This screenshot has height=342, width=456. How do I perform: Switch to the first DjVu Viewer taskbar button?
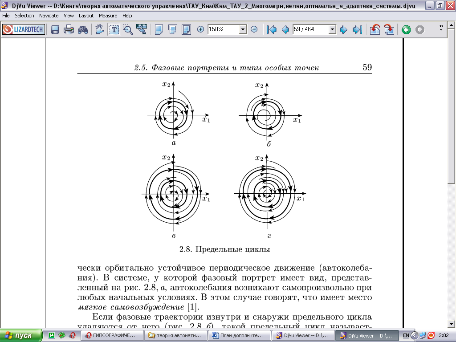tap(303, 335)
